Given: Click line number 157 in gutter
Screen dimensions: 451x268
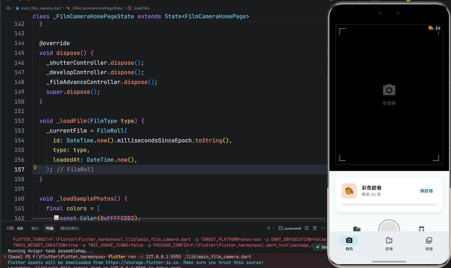Looking at the screenshot, I should 19,169.
